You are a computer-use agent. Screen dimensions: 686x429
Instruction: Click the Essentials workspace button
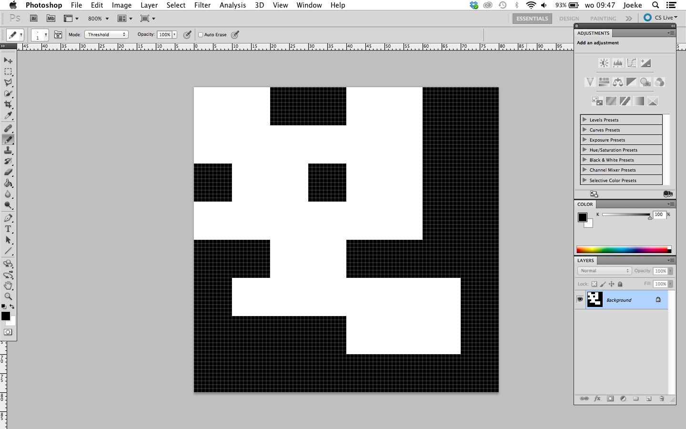[532, 19]
